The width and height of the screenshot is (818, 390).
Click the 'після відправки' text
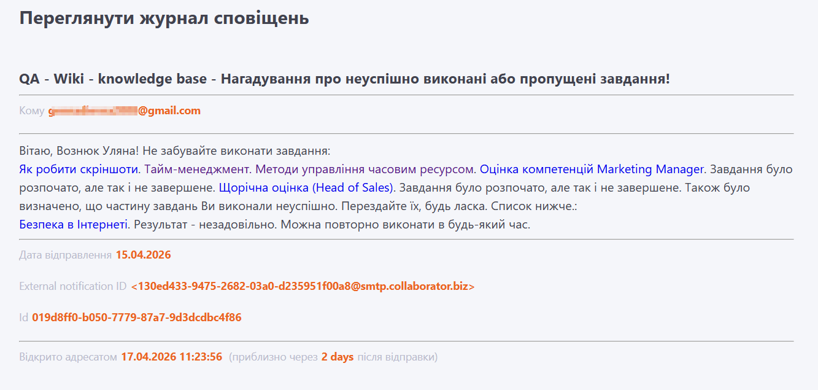397,357
